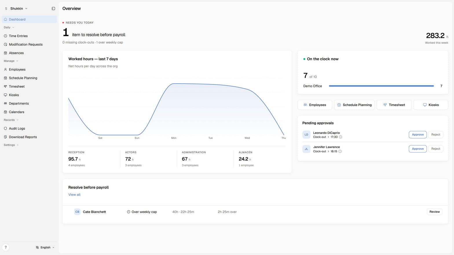
Task: Click the '40h · 22h 25m' value
Action: tap(183, 212)
